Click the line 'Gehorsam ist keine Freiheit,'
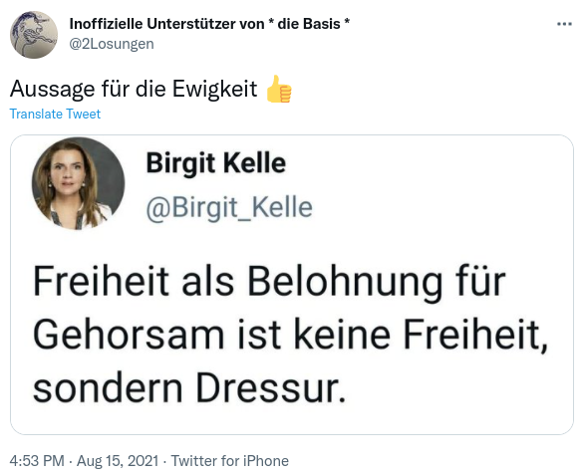Image resolution: width=583 pixels, height=475 pixels. click(290, 336)
